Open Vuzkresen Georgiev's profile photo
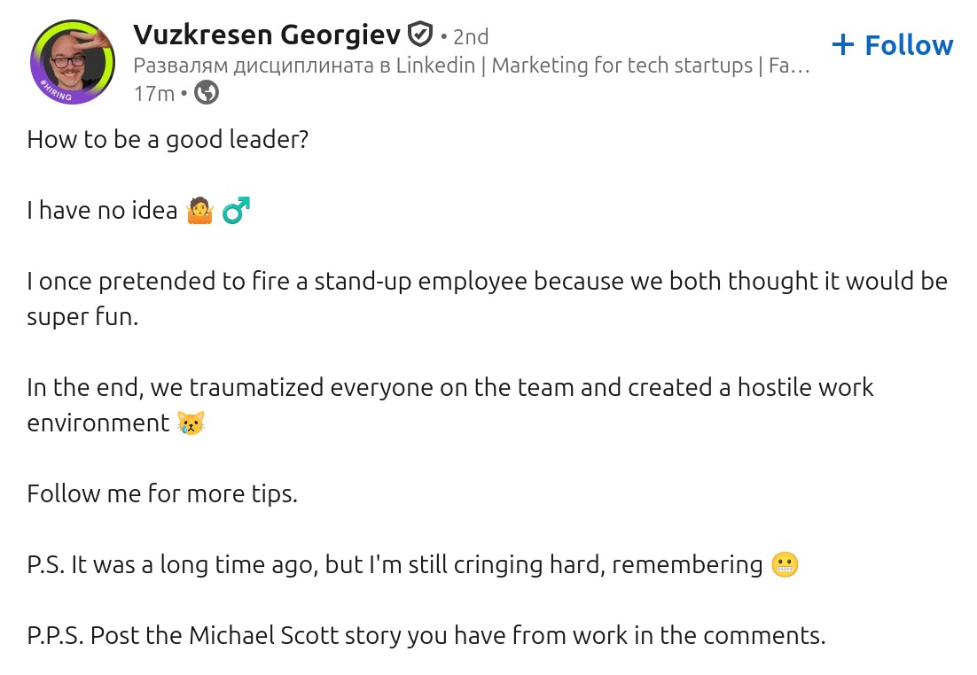The image size is (977, 675). click(x=72, y=59)
